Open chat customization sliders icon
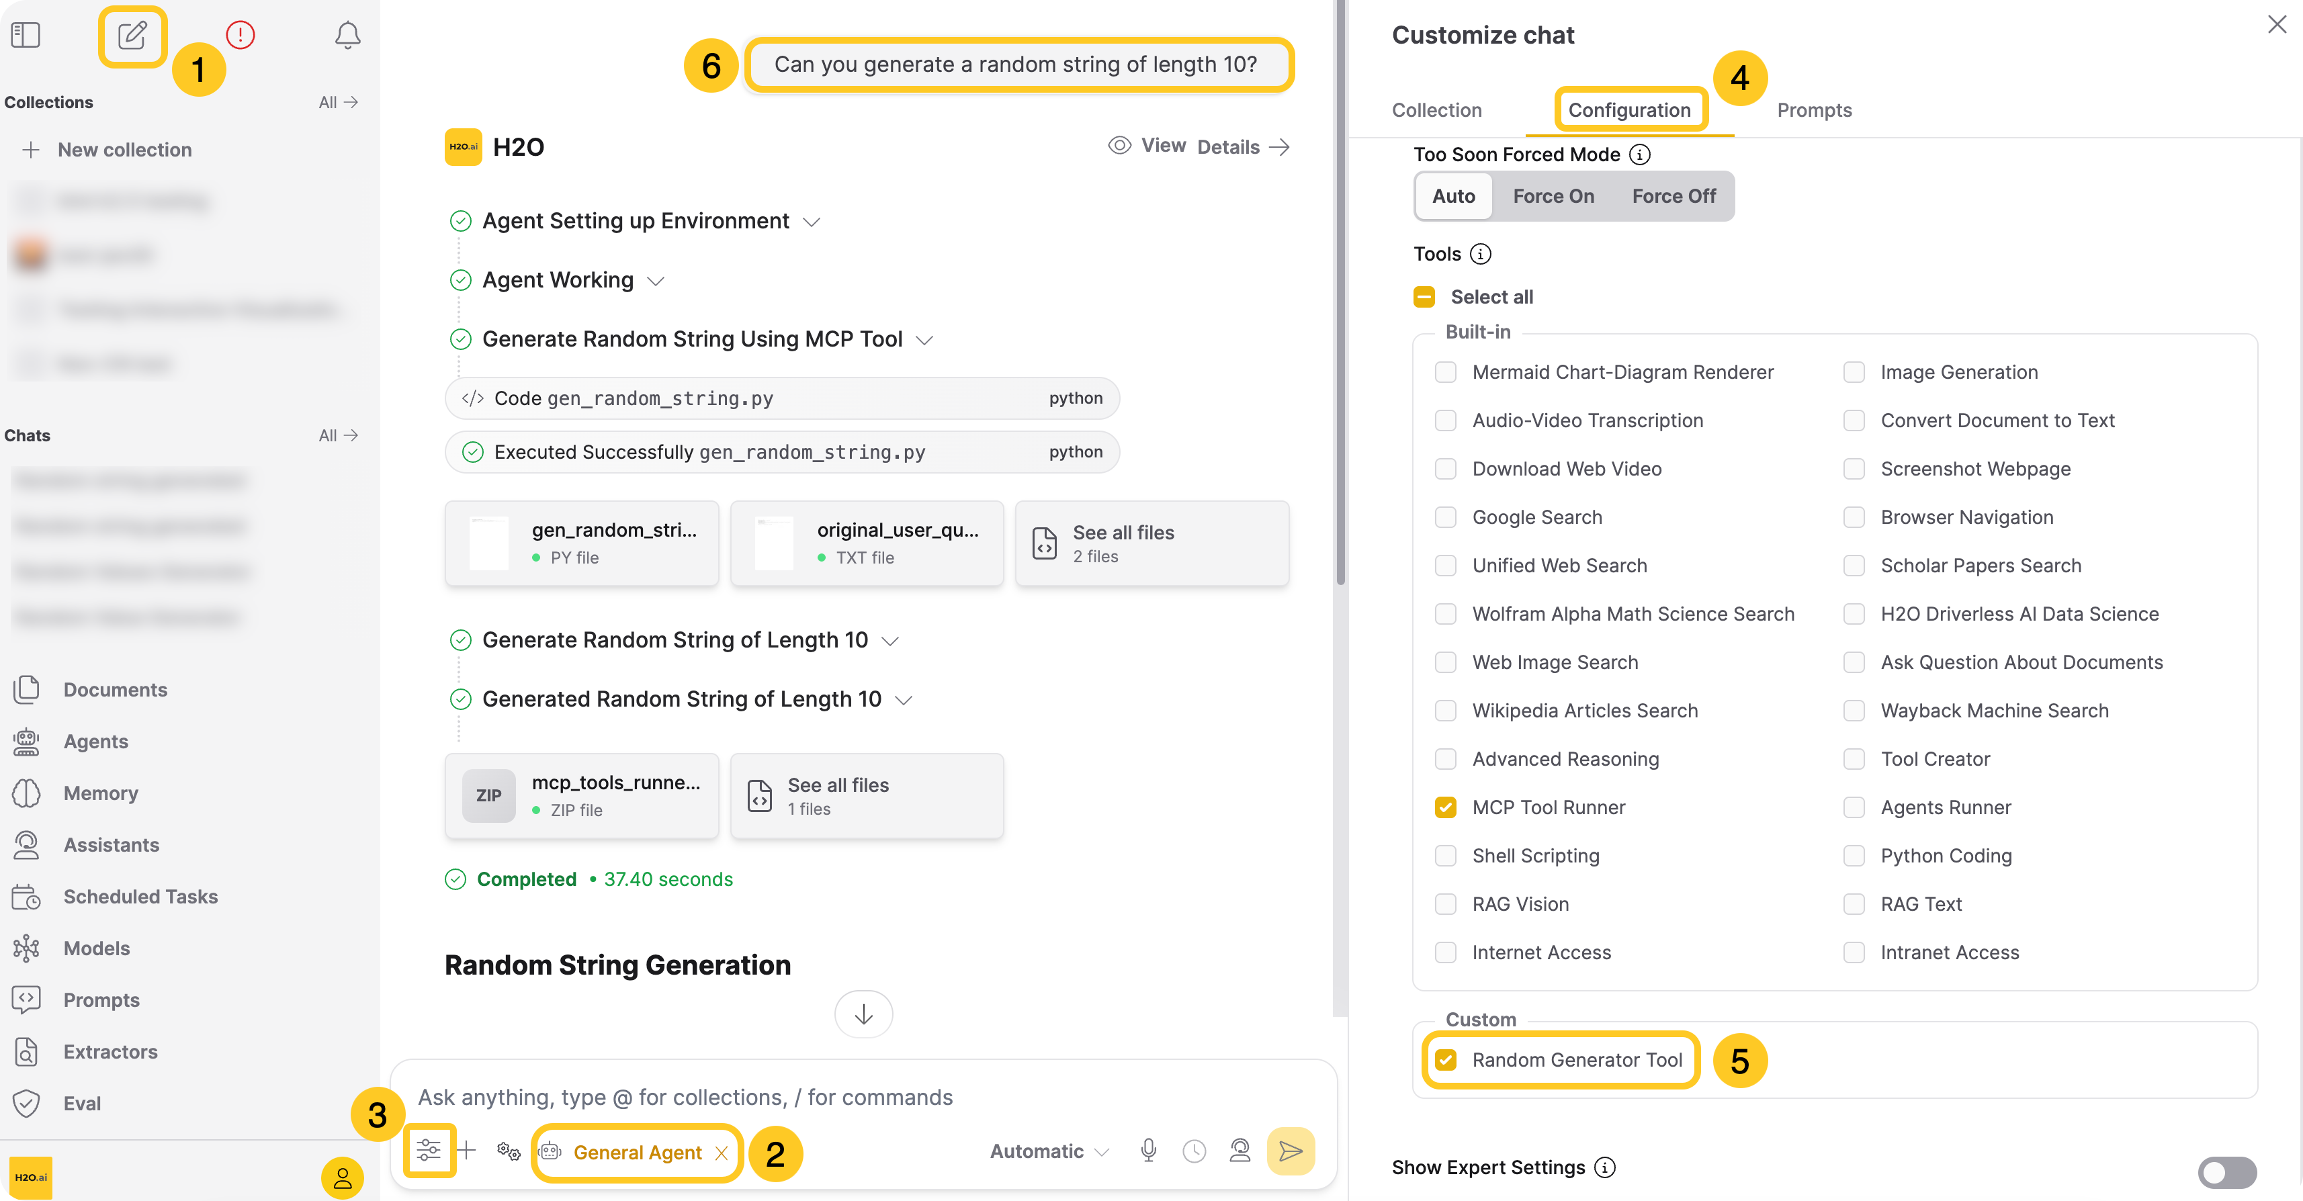Viewport: 2303px width, 1201px height. 428,1150
